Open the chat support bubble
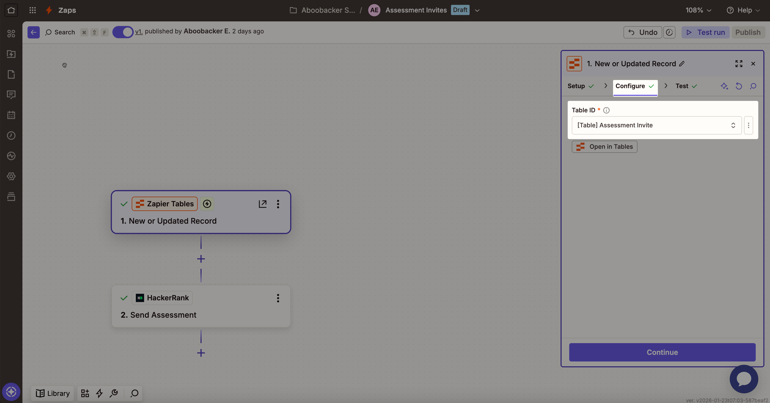This screenshot has width=770, height=403. click(744, 379)
